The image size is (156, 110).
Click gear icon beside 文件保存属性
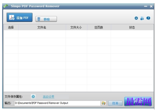33,96
